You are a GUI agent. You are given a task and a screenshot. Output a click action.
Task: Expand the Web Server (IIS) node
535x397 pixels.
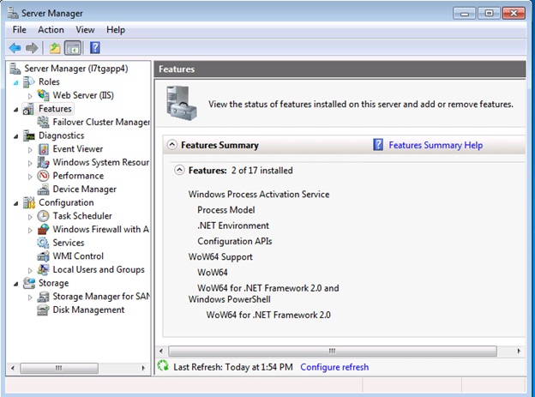tap(30, 96)
